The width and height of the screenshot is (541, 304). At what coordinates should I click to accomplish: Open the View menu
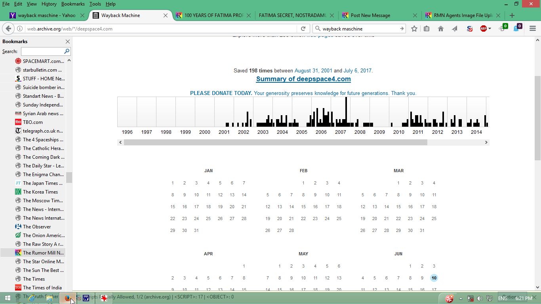coord(32,4)
